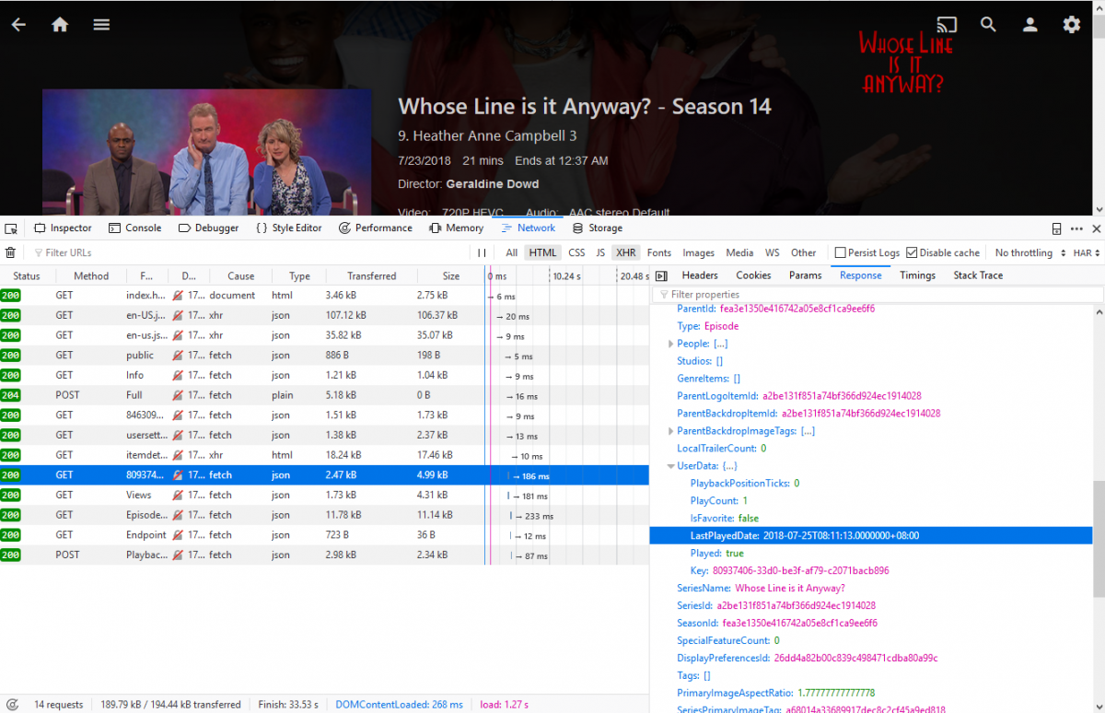This screenshot has height=713, width=1105.
Task: Expand the ParentBackdropImageTags node
Action: tap(670, 431)
